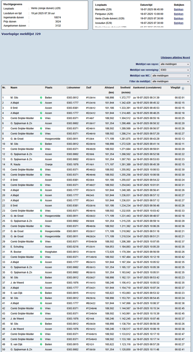
Task: Click name R. Bosker in row 31
Action: click(x=16, y=252)
